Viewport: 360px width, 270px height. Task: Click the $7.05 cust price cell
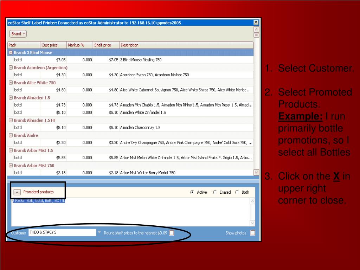click(x=53, y=60)
